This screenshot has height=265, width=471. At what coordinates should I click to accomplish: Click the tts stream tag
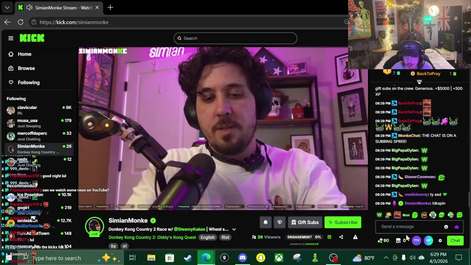113,246
